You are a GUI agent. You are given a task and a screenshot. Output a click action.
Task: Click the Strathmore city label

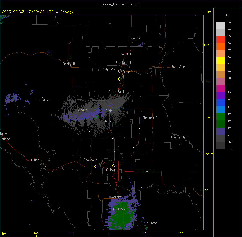(145, 171)
